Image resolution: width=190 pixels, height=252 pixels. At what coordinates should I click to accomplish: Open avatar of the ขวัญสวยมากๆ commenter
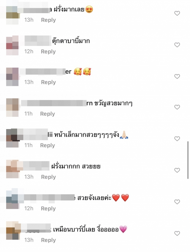coord(12,108)
